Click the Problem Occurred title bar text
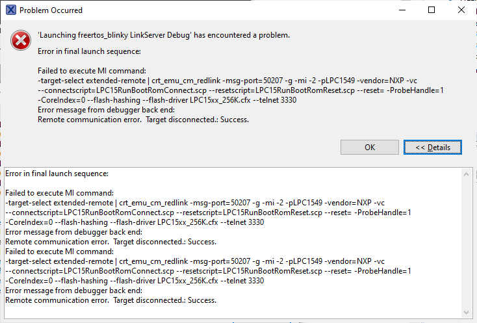The width and height of the screenshot is (477, 323). pos(51,10)
